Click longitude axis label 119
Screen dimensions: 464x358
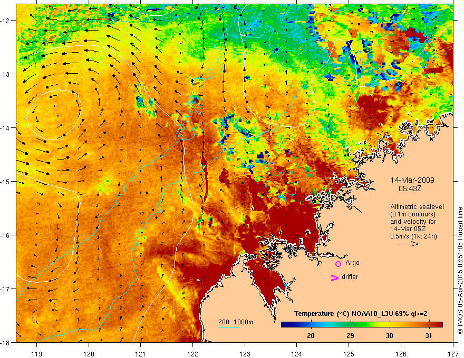(x=37, y=354)
